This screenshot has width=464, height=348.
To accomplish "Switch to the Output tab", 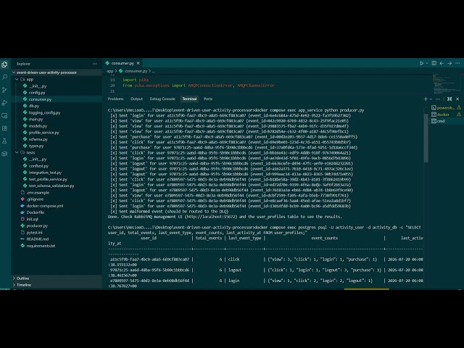I will pos(137,99).
